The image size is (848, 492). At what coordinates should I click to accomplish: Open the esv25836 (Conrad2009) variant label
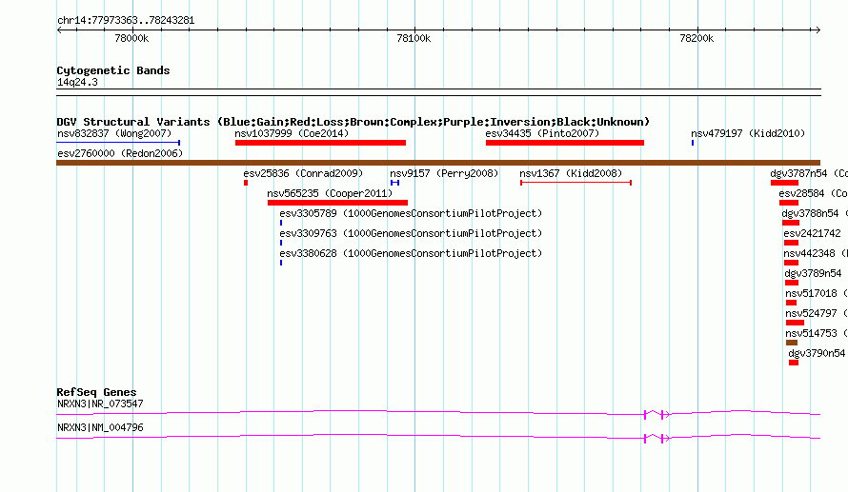[303, 173]
